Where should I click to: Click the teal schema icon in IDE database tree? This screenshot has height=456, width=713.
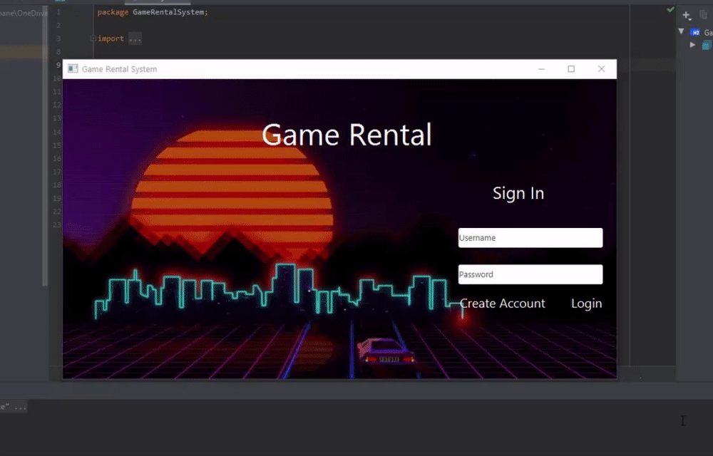tap(706, 45)
